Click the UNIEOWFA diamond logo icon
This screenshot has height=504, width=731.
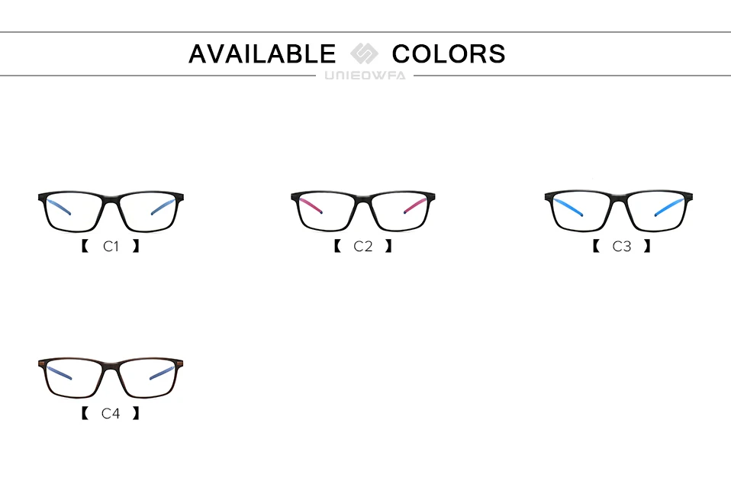pyautogui.click(x=364, y=53)
